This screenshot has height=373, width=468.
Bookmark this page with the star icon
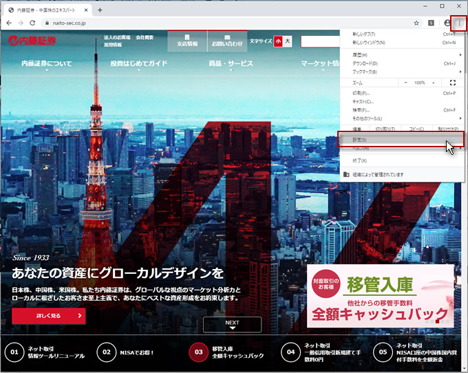coord(416,23)
